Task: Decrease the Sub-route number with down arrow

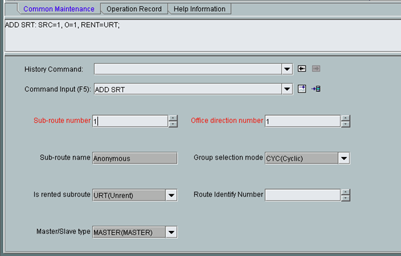Action: [x=173, y=124]
